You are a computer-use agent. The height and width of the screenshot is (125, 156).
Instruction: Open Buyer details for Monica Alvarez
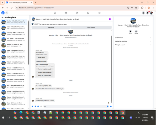coord(41,57)
